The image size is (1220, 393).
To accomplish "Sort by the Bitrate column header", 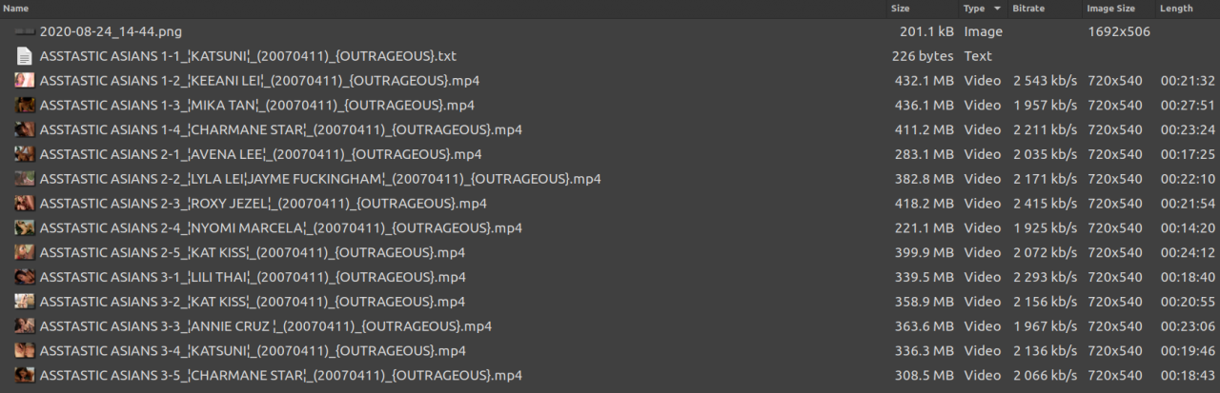I will [1027, 9].
